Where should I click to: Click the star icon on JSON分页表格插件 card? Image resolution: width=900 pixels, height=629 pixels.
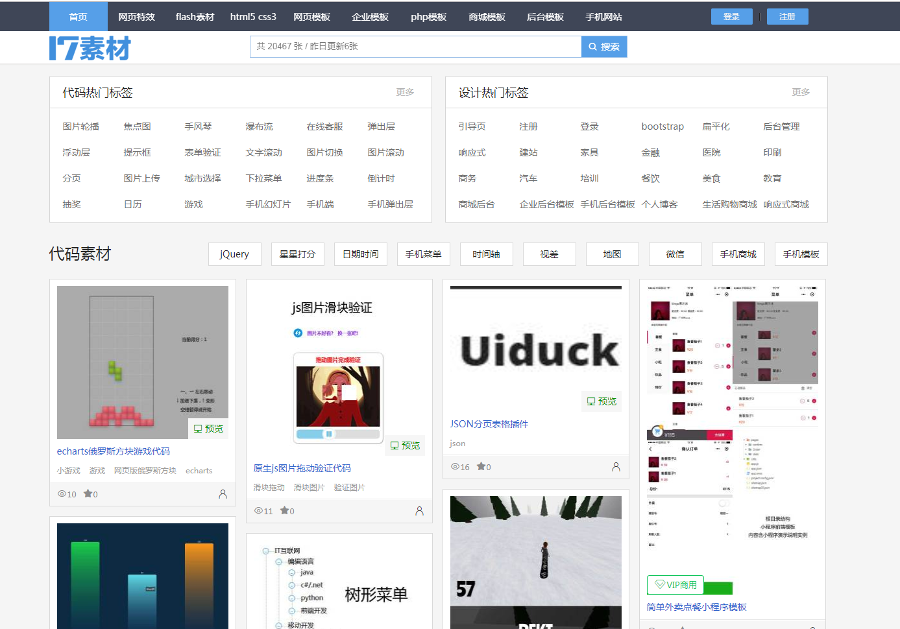click(481, 466)
